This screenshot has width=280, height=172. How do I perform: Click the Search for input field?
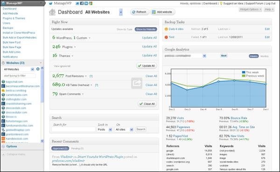click(x=73, y=129)
